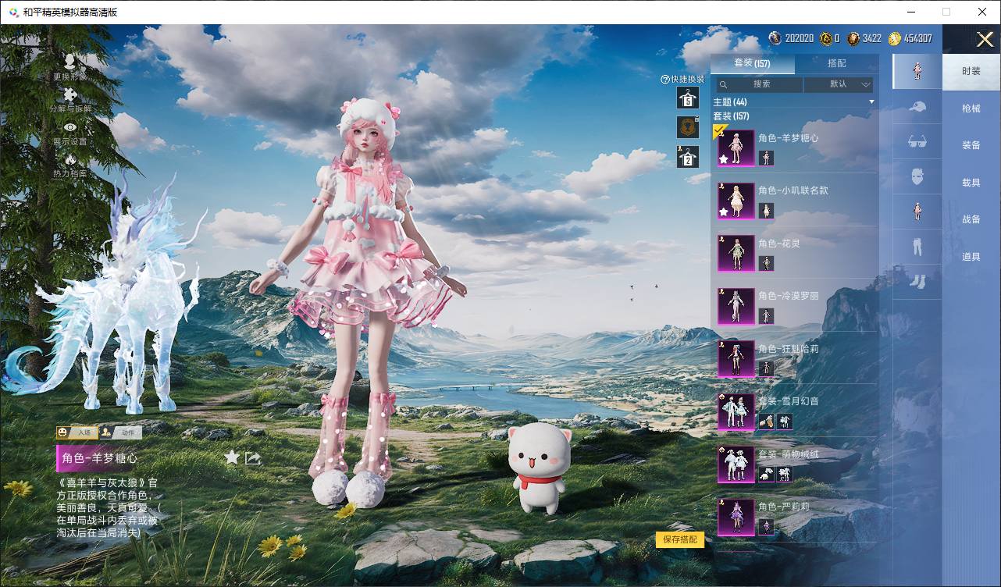Minimize the emulator window

pos(911,12)
